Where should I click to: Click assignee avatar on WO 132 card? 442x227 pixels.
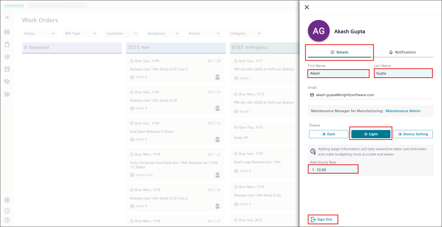[217, 175]
